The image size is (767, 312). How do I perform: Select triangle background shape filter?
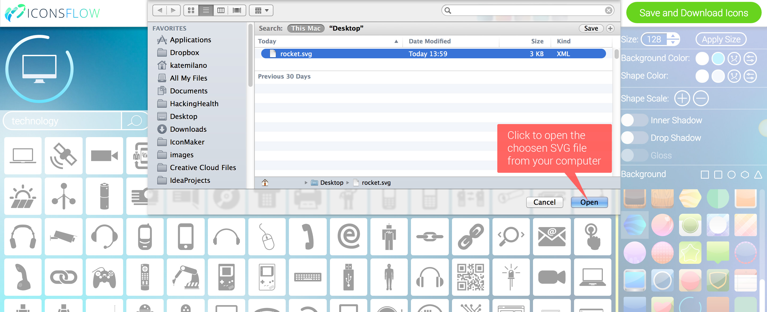(x=758, y=175)
